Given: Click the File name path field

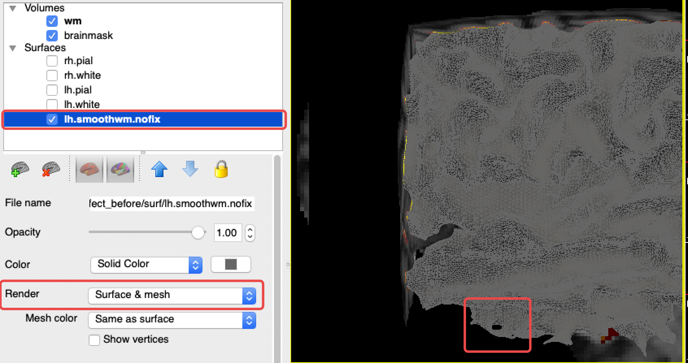Looking at the screenshot, I should point(172,203).
